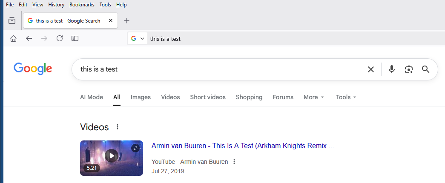
Task: Close the Google Search browser tab
Action: click(111, 21)
